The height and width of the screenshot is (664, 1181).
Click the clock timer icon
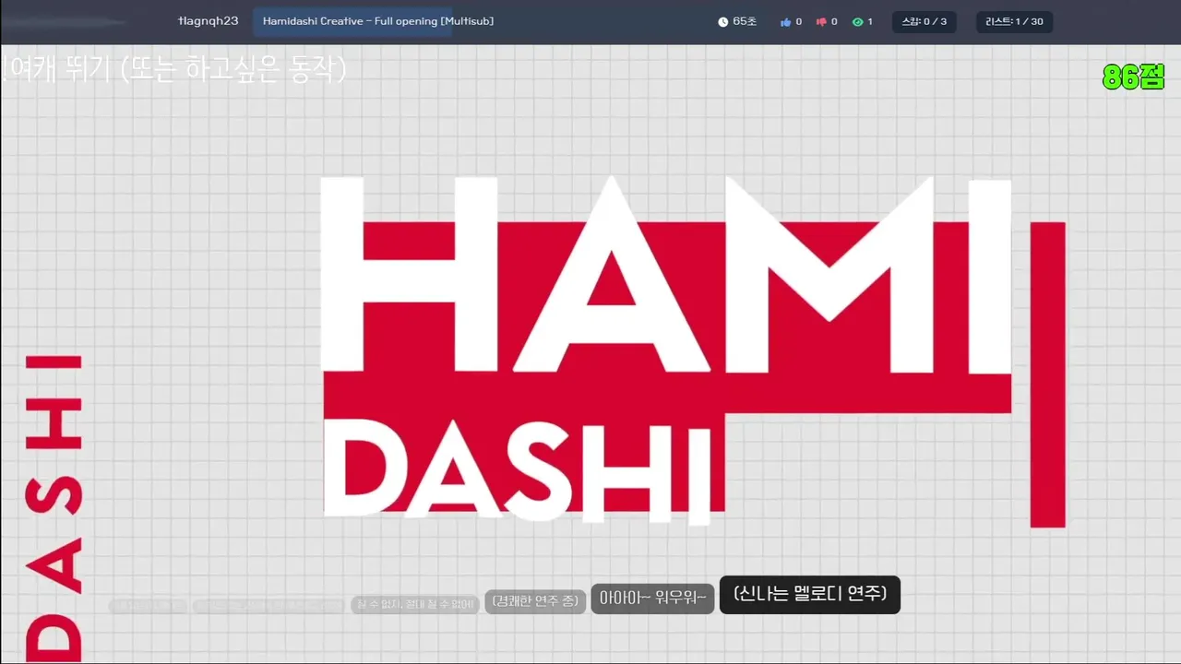click(x=723, y=21)
